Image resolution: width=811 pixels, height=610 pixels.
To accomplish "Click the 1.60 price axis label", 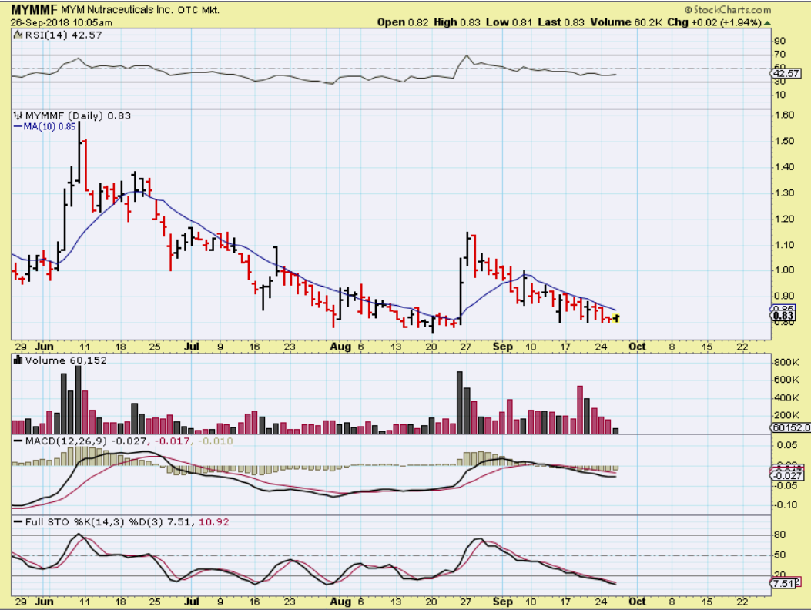I will point(784,116).
